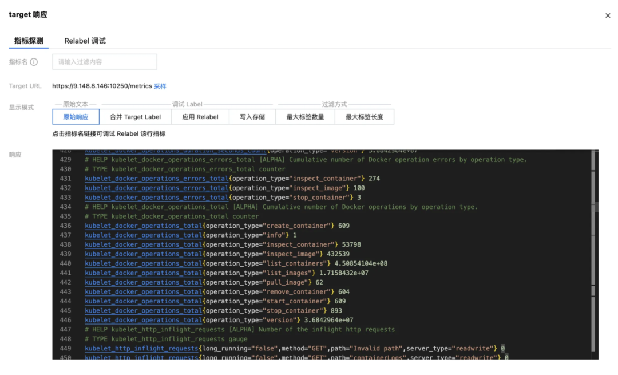Select the 最大标签长度 filter mode
The image size is (618, 375).
coord(364,117)
